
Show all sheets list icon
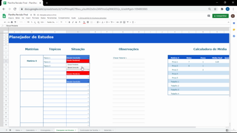coord(10,130)
